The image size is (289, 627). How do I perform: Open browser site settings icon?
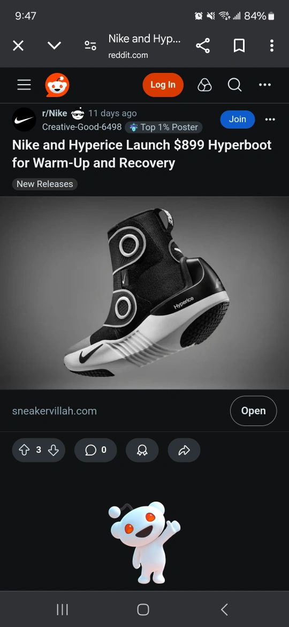point(90,46)
